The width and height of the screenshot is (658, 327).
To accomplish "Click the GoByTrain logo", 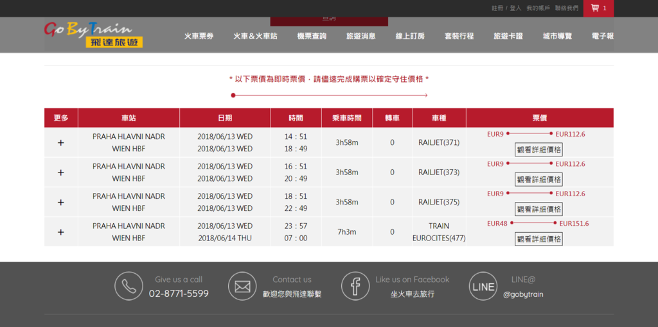I will coord(94,35).
